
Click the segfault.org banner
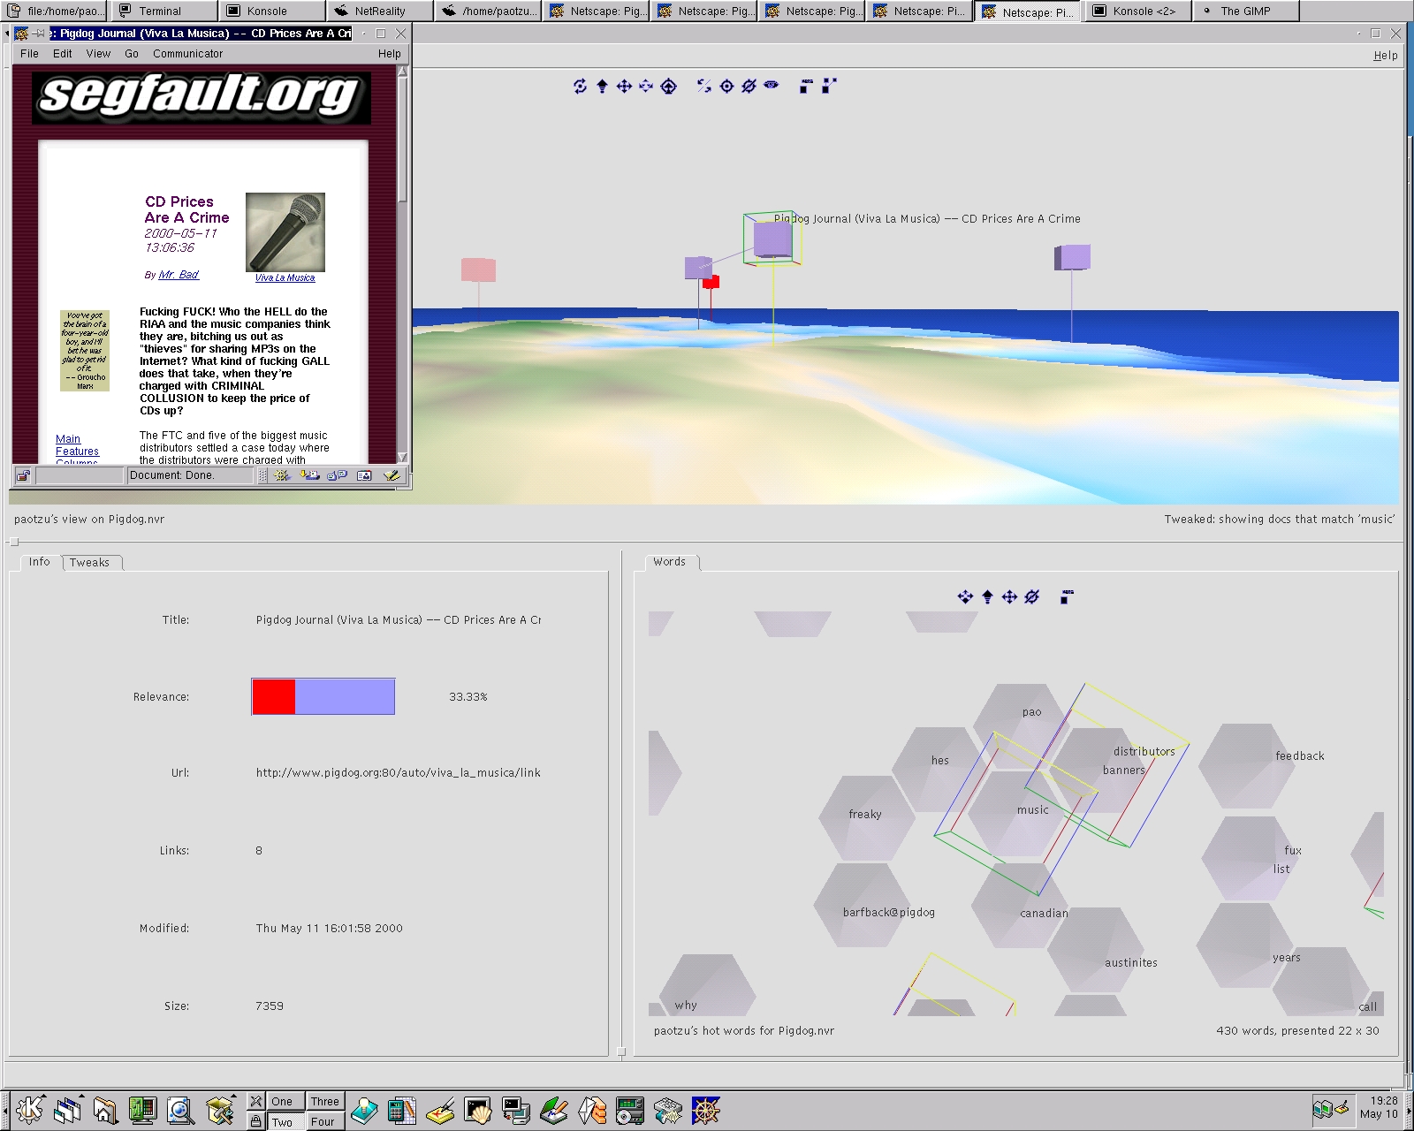pos(201,97)
